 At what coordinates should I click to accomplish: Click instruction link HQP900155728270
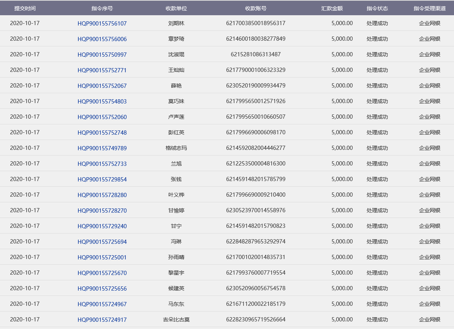tap(102, 211)
